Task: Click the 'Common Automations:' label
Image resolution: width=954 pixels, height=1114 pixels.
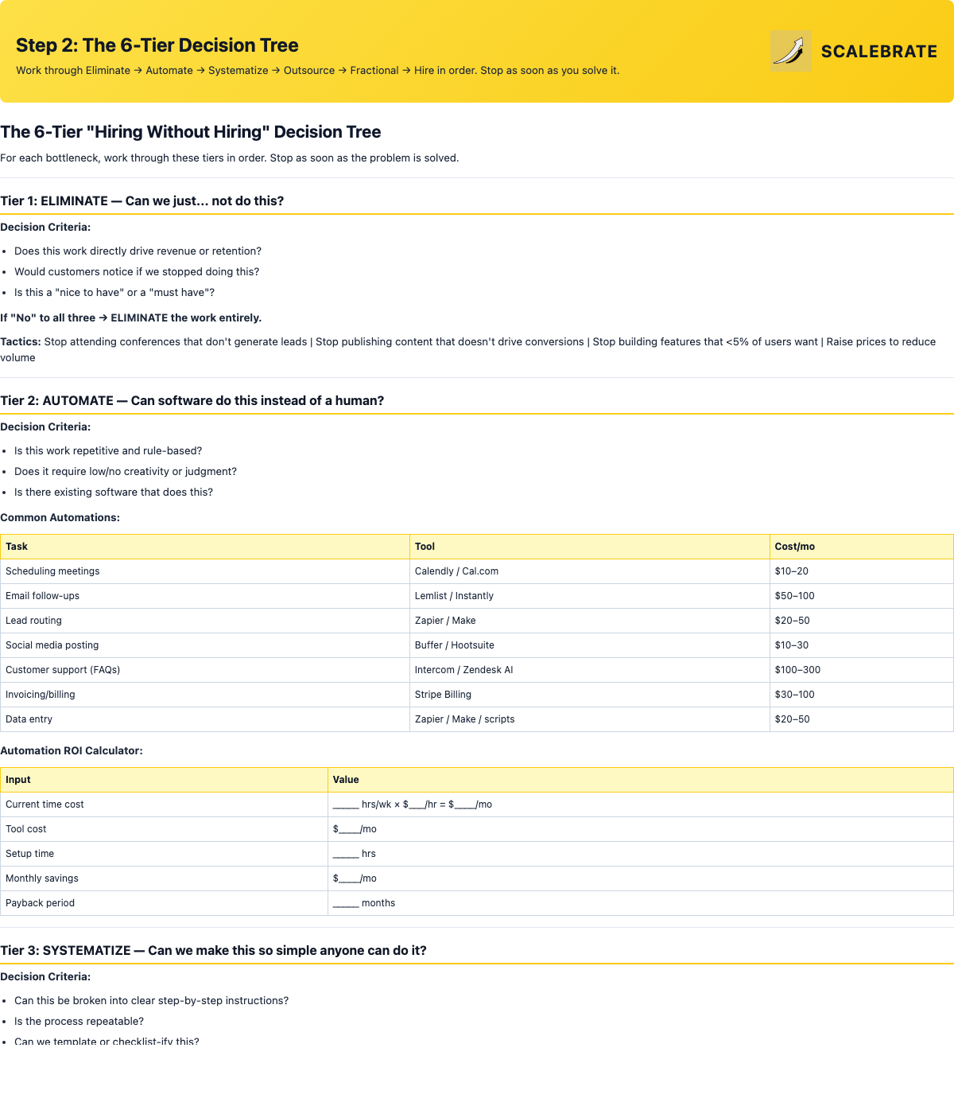Action: click(60, 517)
